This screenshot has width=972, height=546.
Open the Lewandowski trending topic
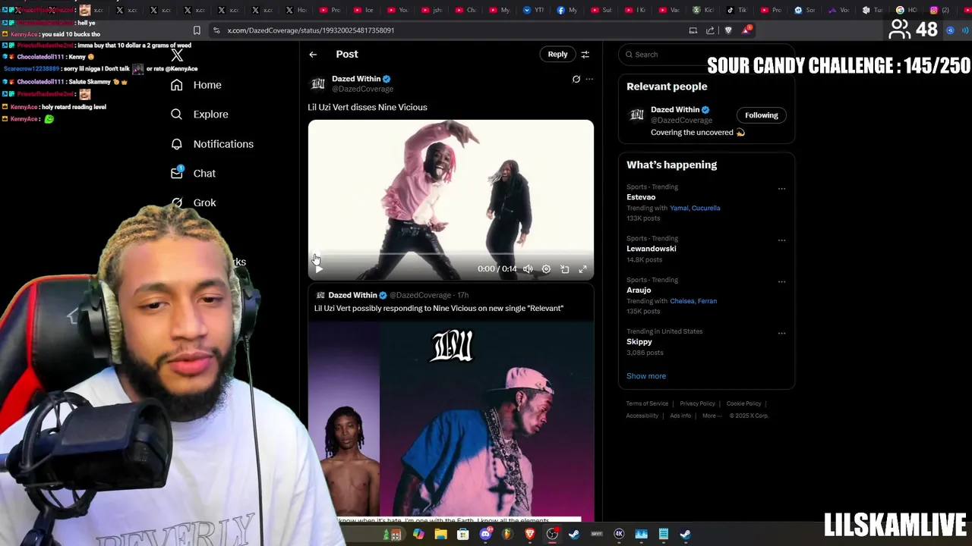point(651,249)
